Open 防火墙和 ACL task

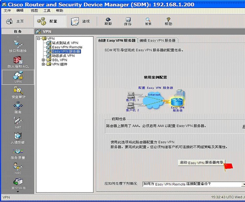18,62
